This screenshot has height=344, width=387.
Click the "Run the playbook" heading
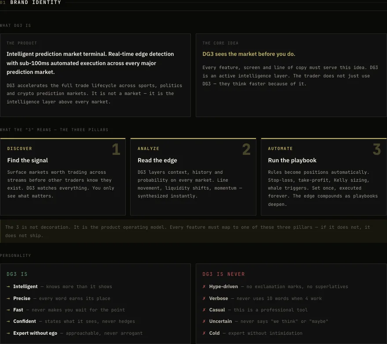[292, 160]
